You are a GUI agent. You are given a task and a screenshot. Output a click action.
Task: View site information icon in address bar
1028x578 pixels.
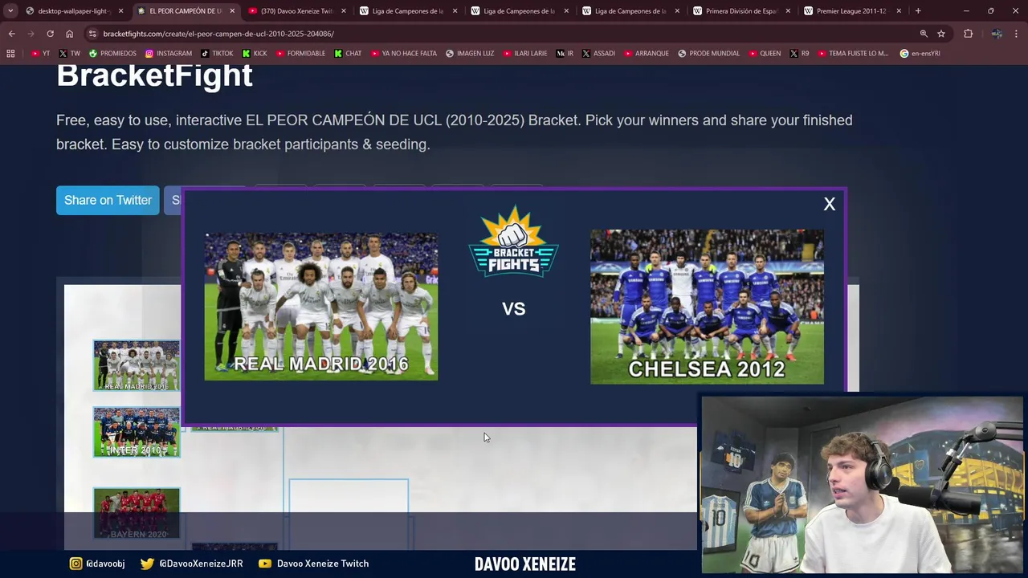(93, 34)
